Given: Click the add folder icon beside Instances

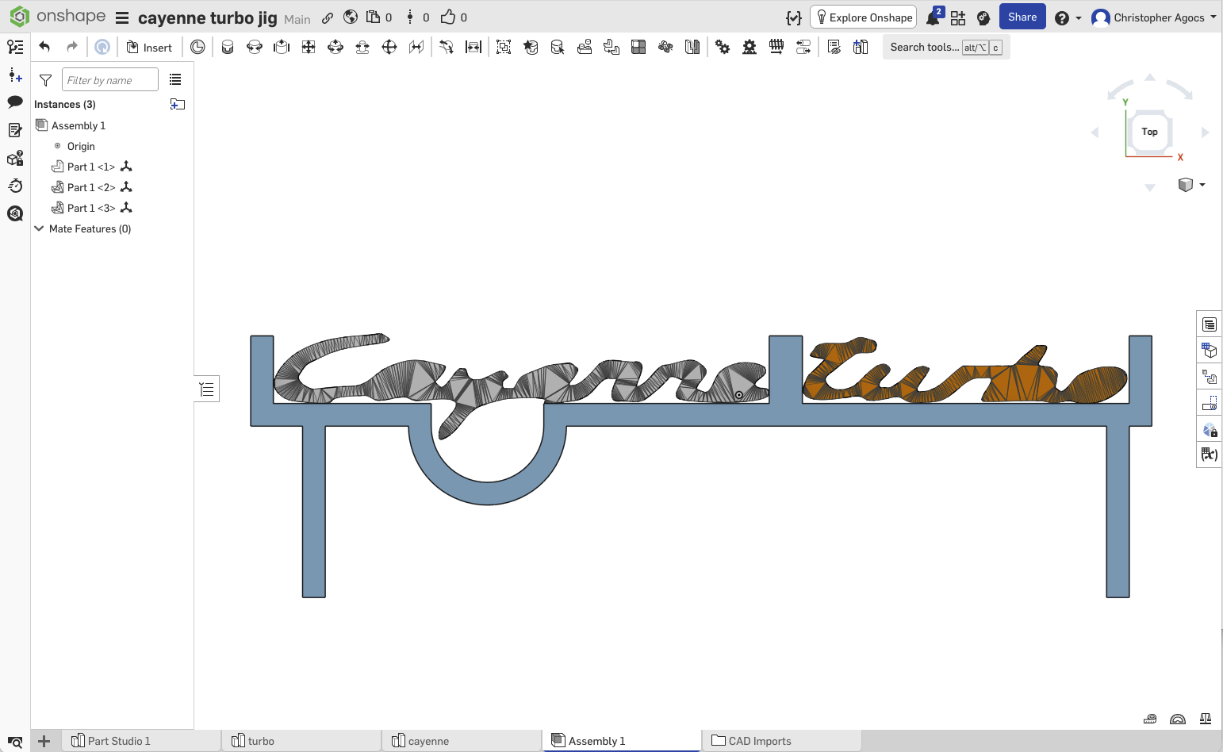Looking at the screenshot, I should pos(178,104).
